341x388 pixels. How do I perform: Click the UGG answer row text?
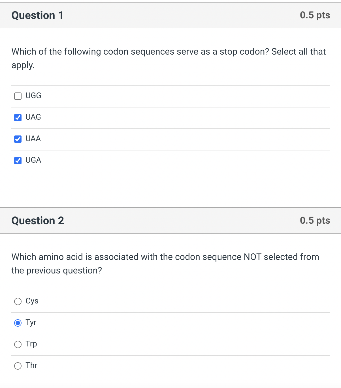[33, 96]
